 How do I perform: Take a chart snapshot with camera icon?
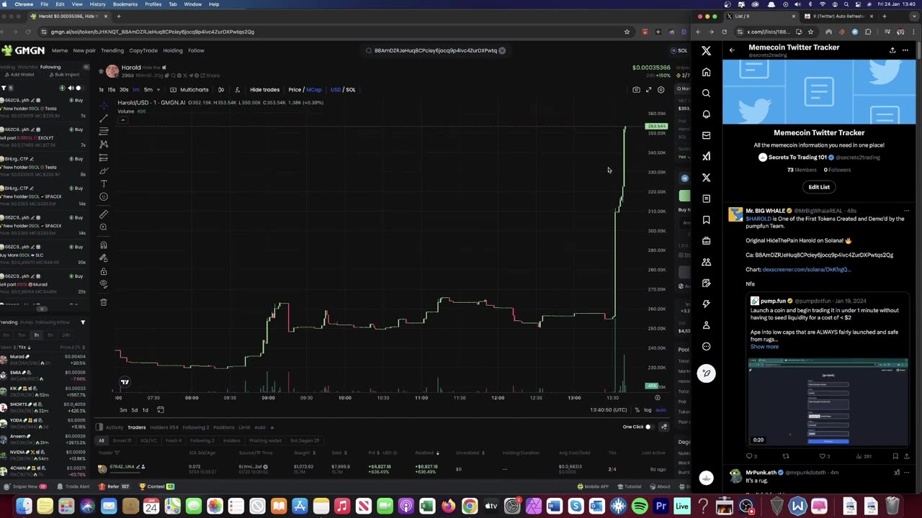point(636,90)
